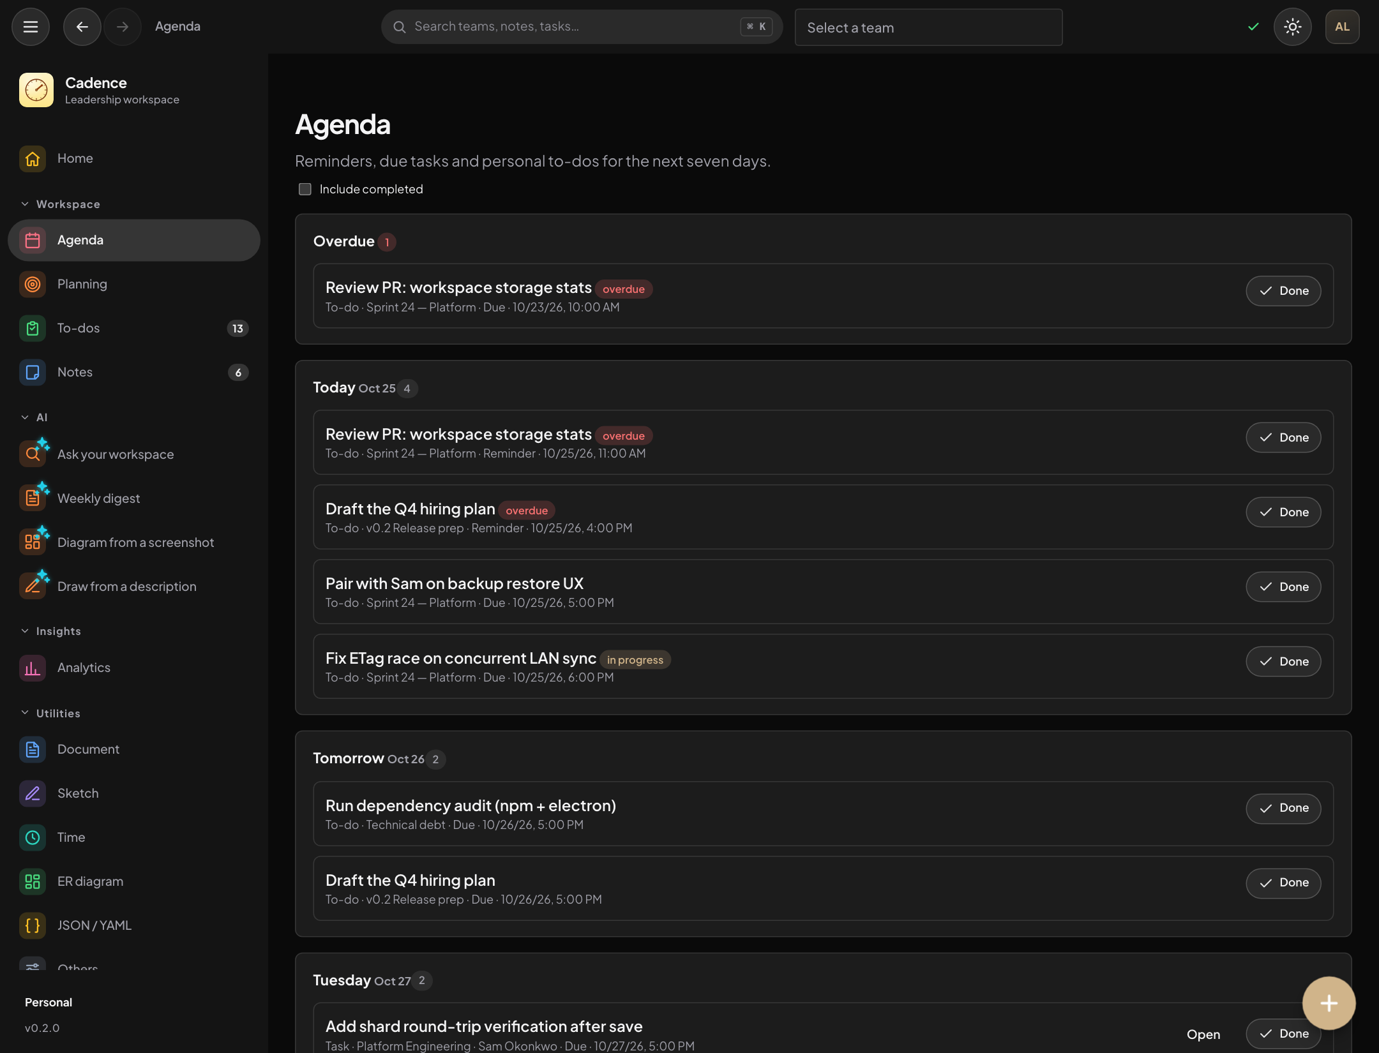Click the search teams, notes, tasks field
Screen dimensions: 1379x1053
[x=582, y=27]
